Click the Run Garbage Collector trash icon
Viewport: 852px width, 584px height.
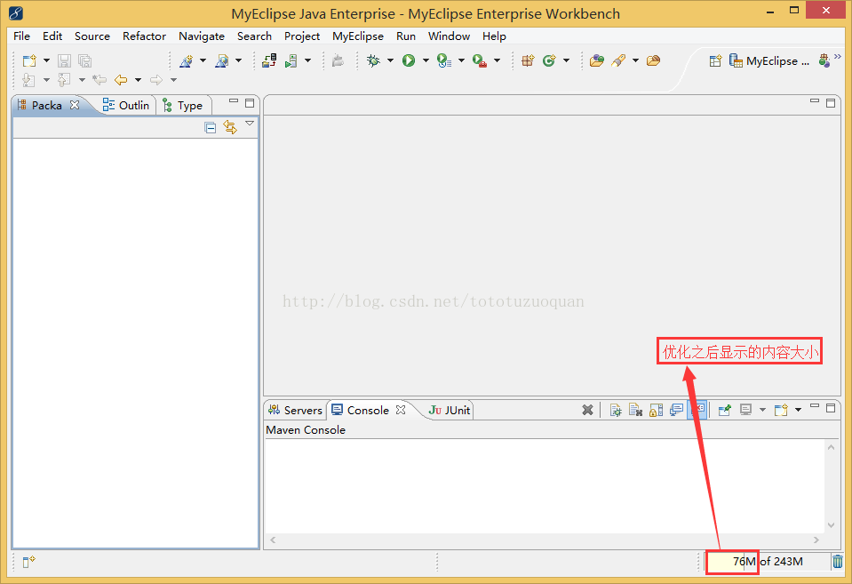click(x=837, y=561)
